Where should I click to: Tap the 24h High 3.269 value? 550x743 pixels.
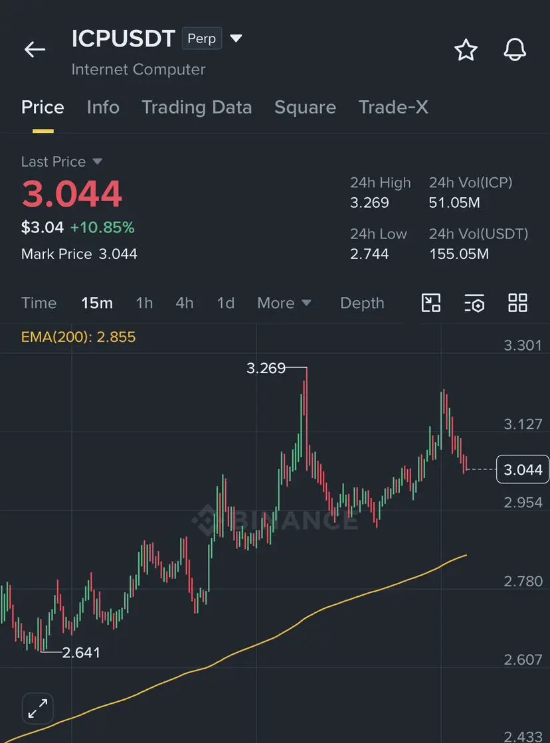[x=369, y=203]
